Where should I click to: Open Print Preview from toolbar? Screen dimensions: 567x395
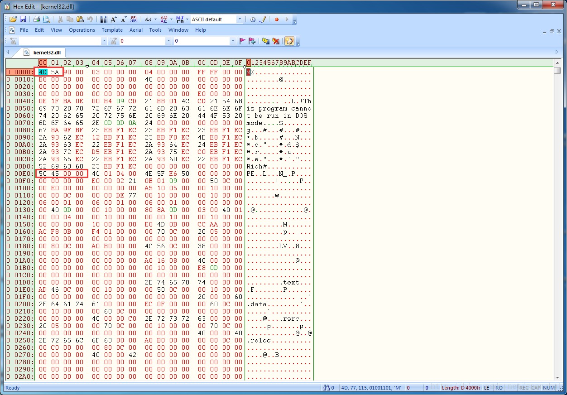[46, 19]
